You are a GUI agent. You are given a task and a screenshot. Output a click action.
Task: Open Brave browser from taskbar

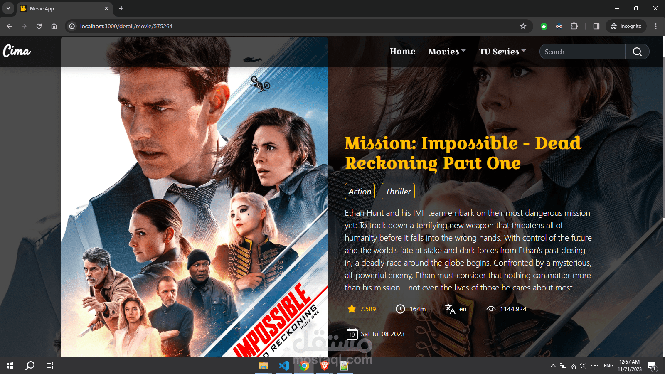[x=325, y=366]
